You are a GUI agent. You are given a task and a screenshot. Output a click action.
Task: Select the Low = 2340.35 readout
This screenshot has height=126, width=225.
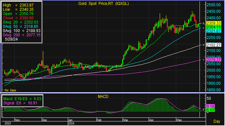coord(18,9)
